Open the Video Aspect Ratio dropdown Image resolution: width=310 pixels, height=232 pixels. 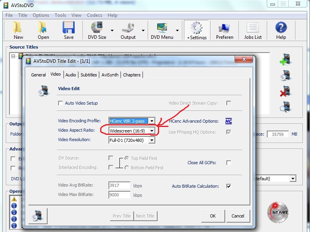(x=152, y=130)
